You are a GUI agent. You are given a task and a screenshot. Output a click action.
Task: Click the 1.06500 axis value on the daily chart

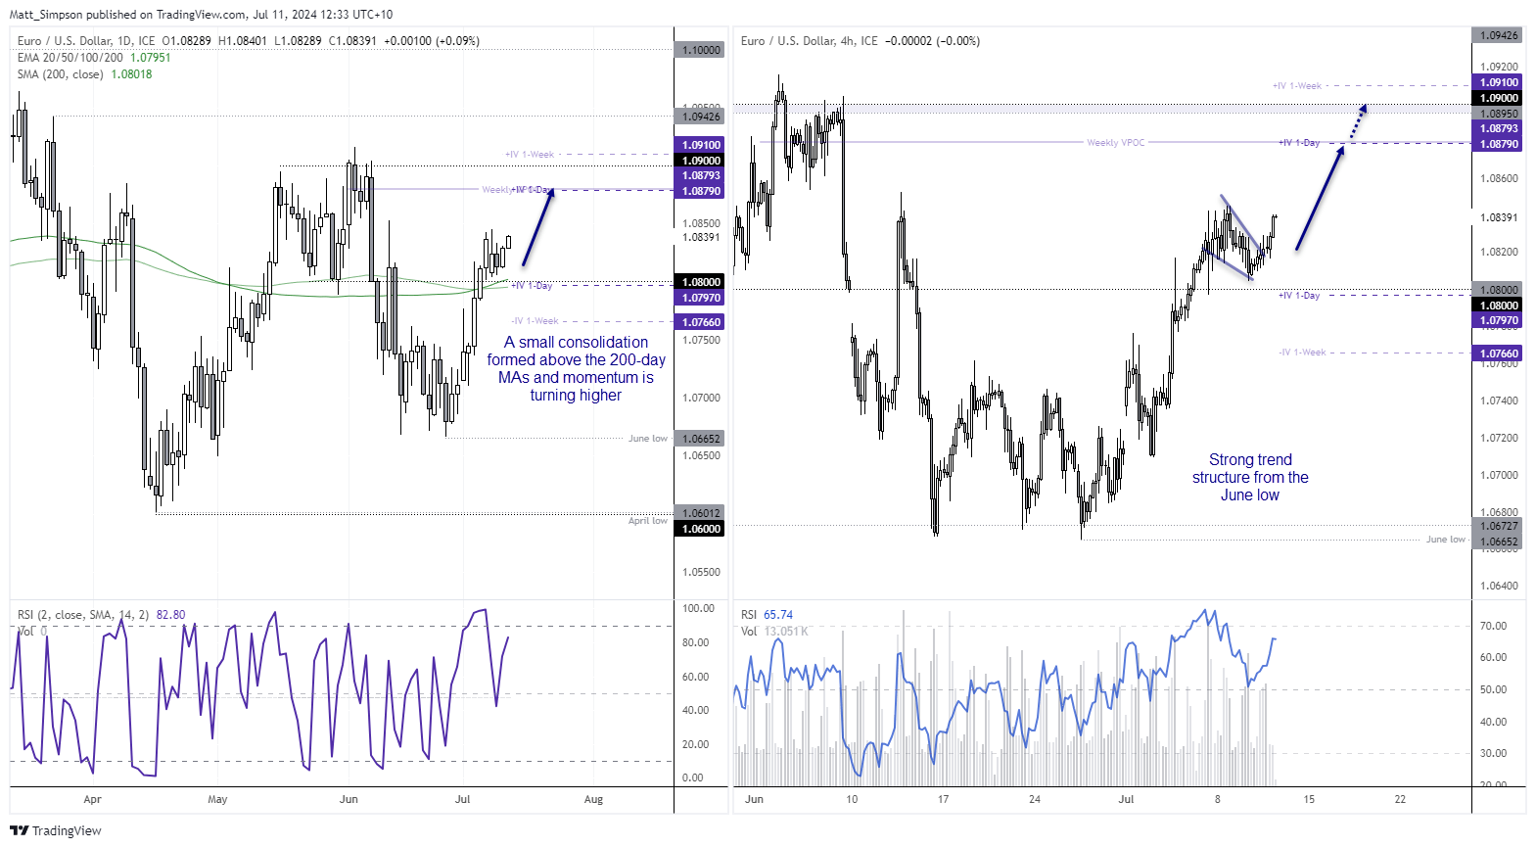[x=701, y=455]
